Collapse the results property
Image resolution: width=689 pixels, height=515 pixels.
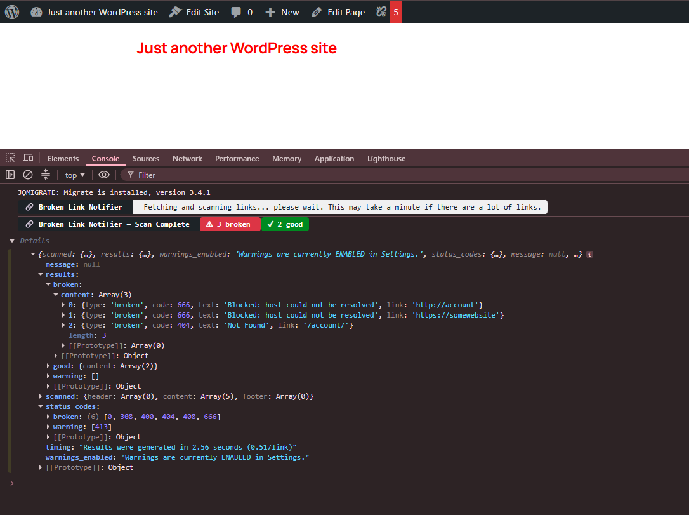(41, 274)
